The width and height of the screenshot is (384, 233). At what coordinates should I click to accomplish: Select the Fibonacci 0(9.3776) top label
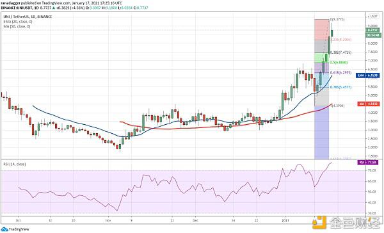[337, 19]
